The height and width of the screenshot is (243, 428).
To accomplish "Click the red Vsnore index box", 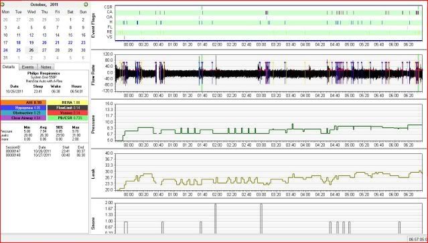I will pos(68,112).
